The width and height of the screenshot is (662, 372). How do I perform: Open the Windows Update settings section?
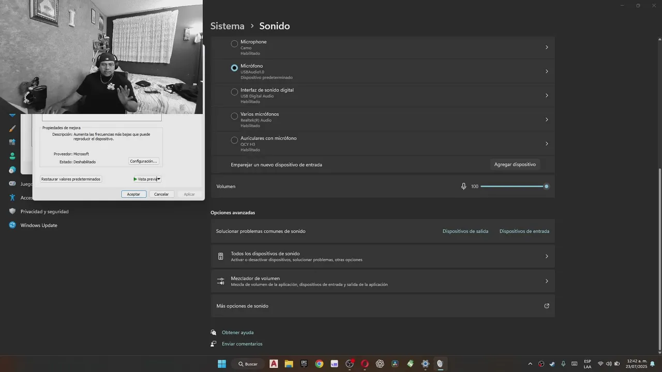tap(39, 225)
